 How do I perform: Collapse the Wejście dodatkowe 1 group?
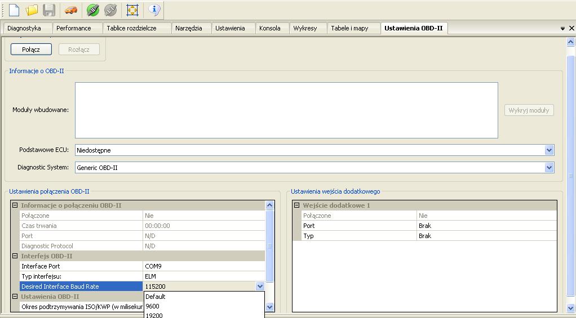(x=297, y=205)
